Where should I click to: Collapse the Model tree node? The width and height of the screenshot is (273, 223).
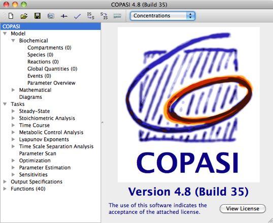tap(5, 33)
